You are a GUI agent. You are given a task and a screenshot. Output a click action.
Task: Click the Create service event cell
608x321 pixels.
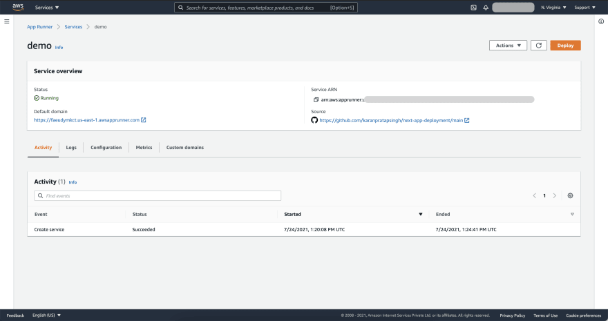[x=49, y=230]
